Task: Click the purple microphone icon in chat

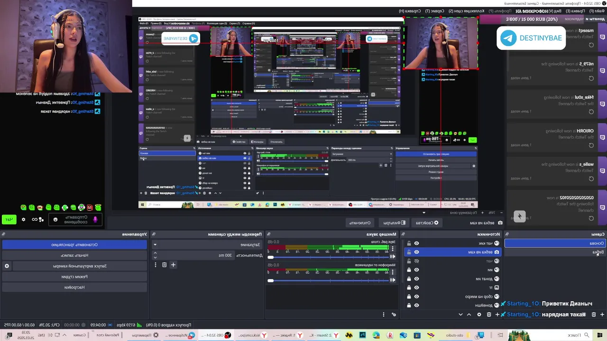Action: (95, 219)
